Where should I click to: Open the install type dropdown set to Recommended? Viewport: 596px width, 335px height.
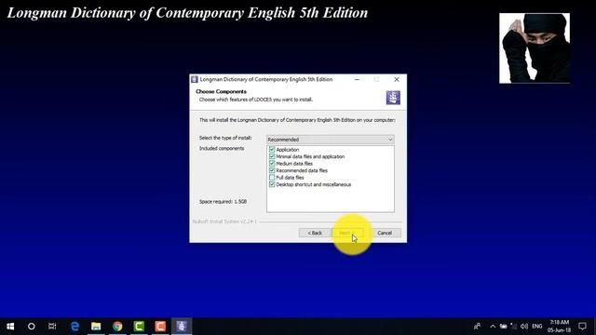pos(330,140)
